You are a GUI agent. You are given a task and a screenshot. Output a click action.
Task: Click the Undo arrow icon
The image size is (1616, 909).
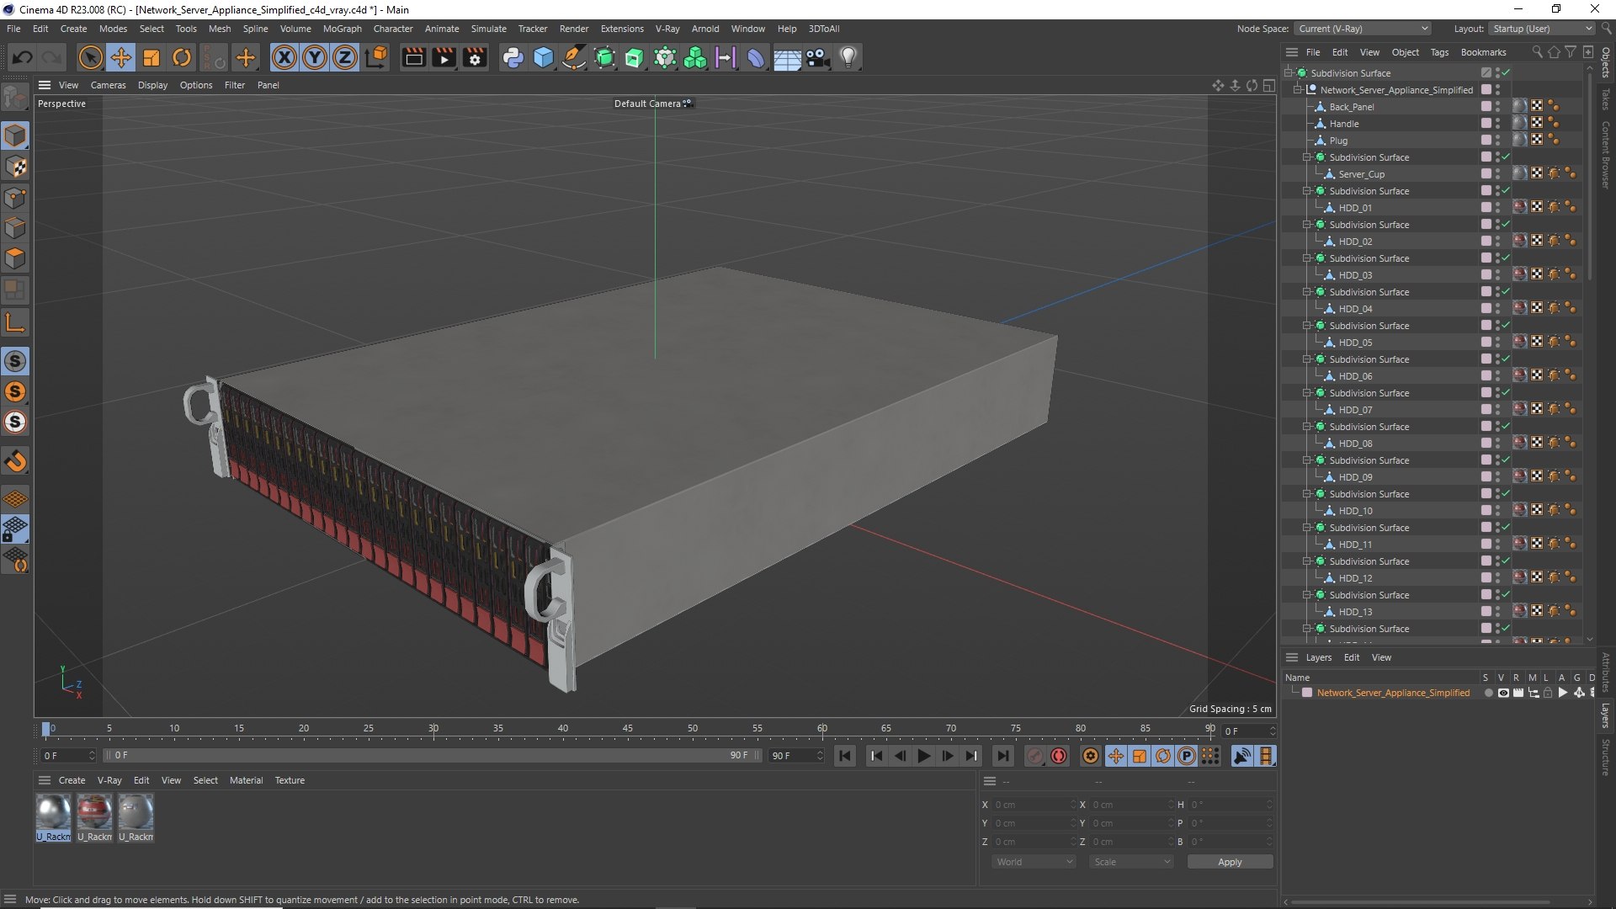click(23, 57)
